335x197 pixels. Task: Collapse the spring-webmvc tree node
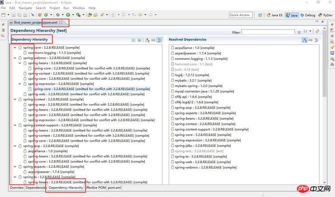[x=15, y=58]
